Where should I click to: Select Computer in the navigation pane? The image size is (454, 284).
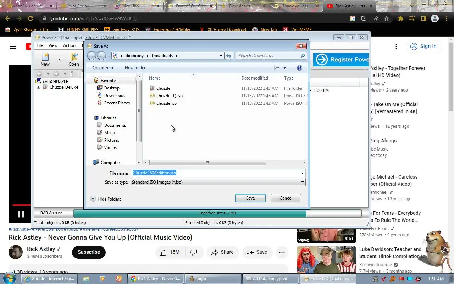click(x=110, y=163)
